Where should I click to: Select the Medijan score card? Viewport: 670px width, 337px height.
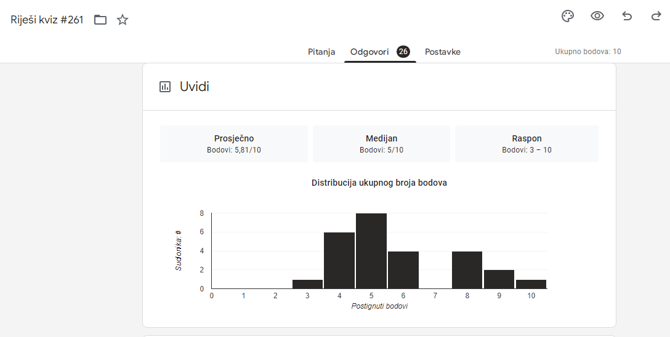(x=381, y=144)
